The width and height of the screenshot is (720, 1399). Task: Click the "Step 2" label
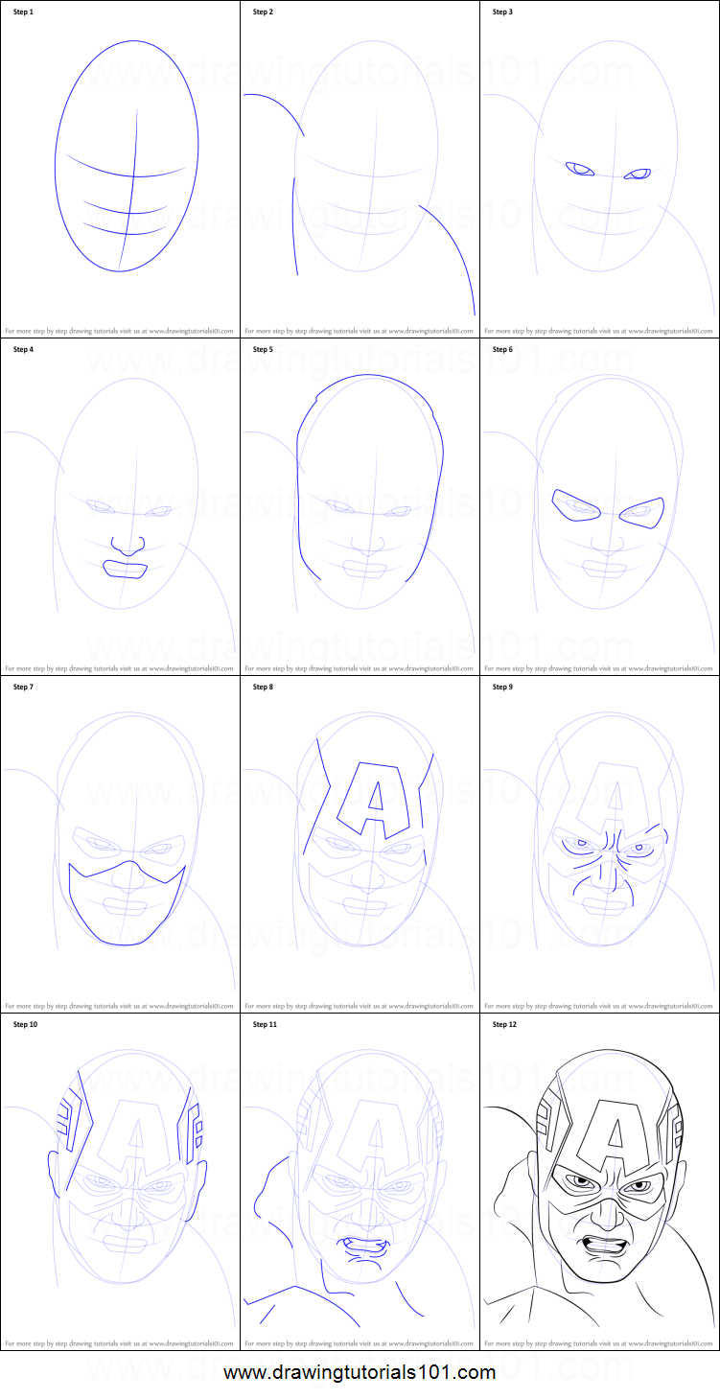pyautogui.click(x=264, y=12)
